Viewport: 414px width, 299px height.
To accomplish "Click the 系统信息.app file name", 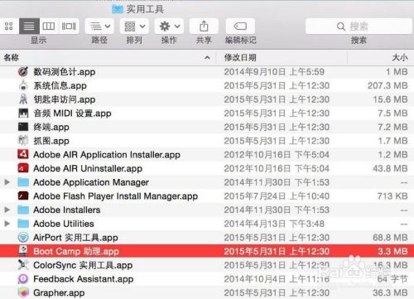I will 60,85.
